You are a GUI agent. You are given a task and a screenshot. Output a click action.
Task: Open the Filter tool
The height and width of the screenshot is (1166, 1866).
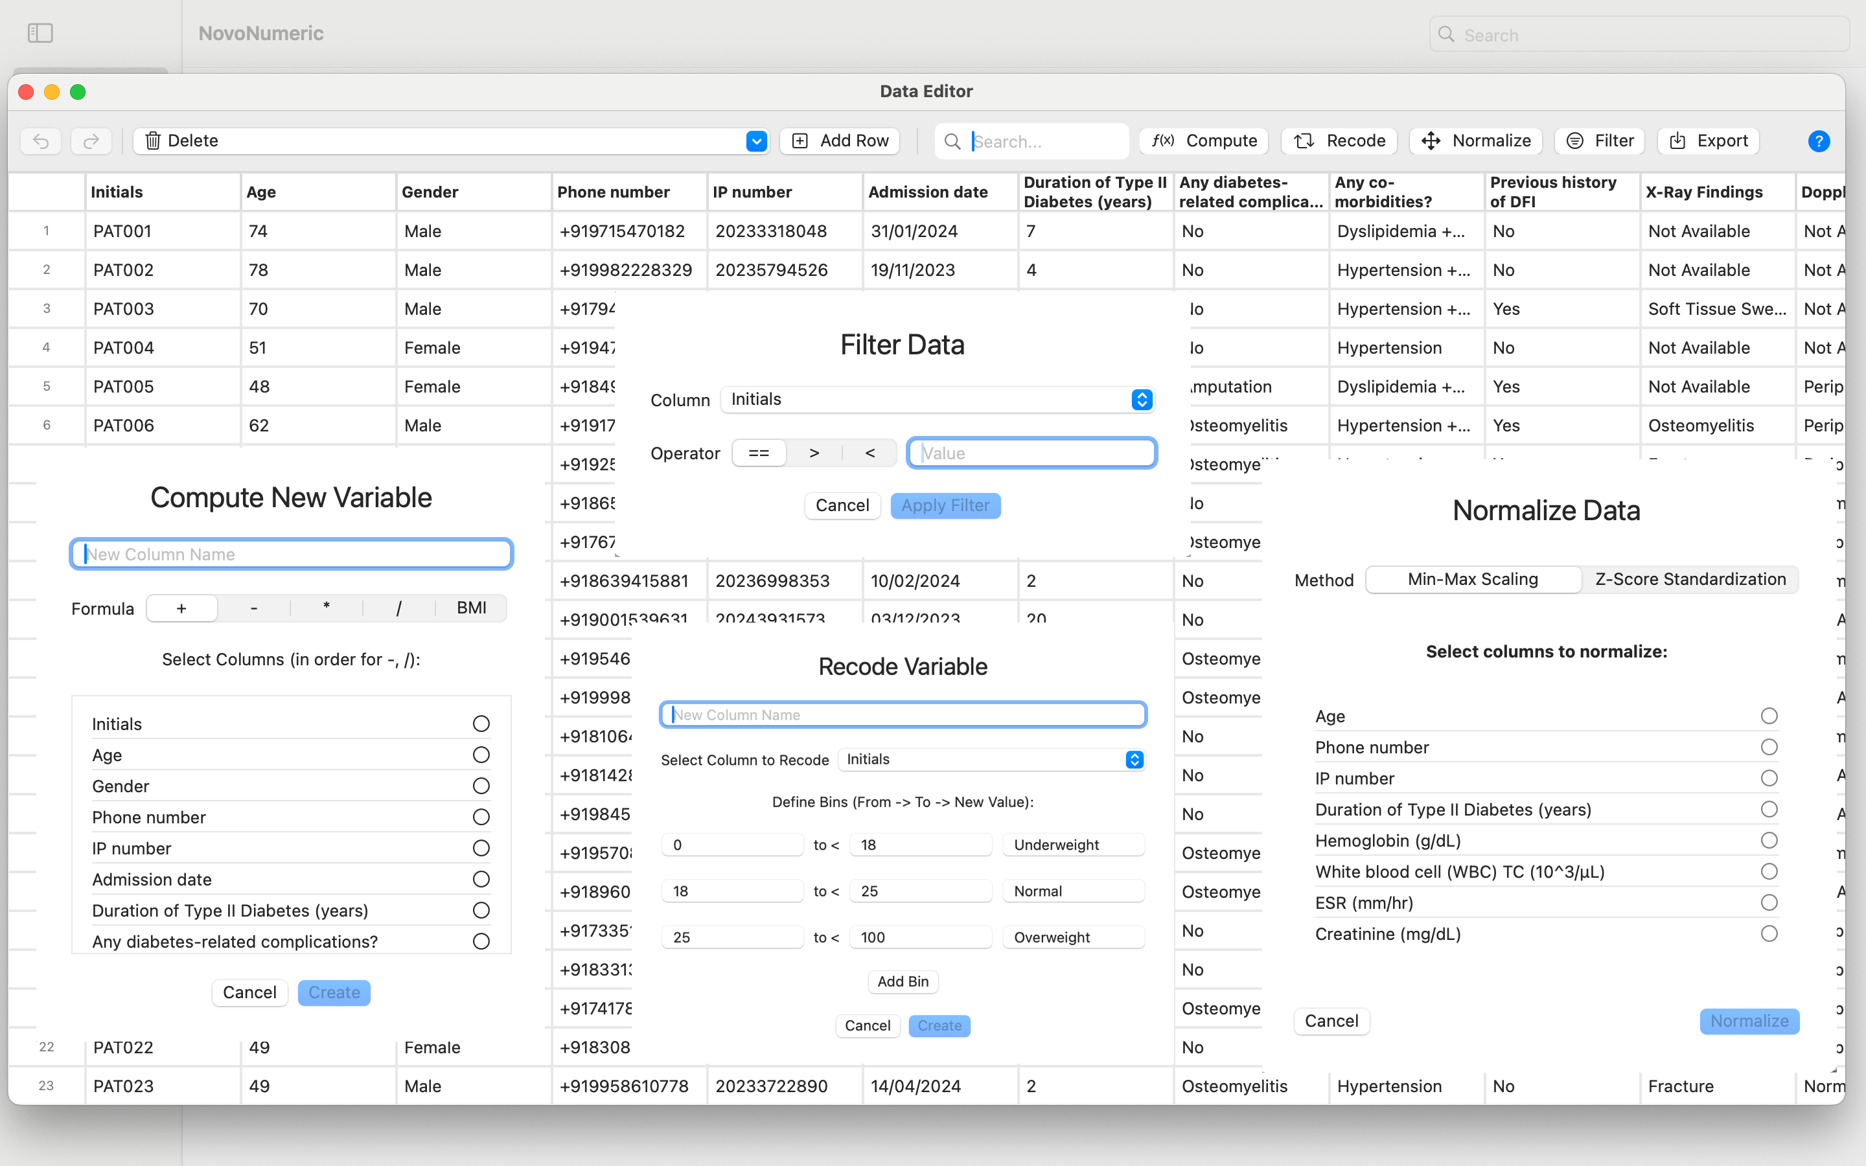click(x=1599, y=141)
